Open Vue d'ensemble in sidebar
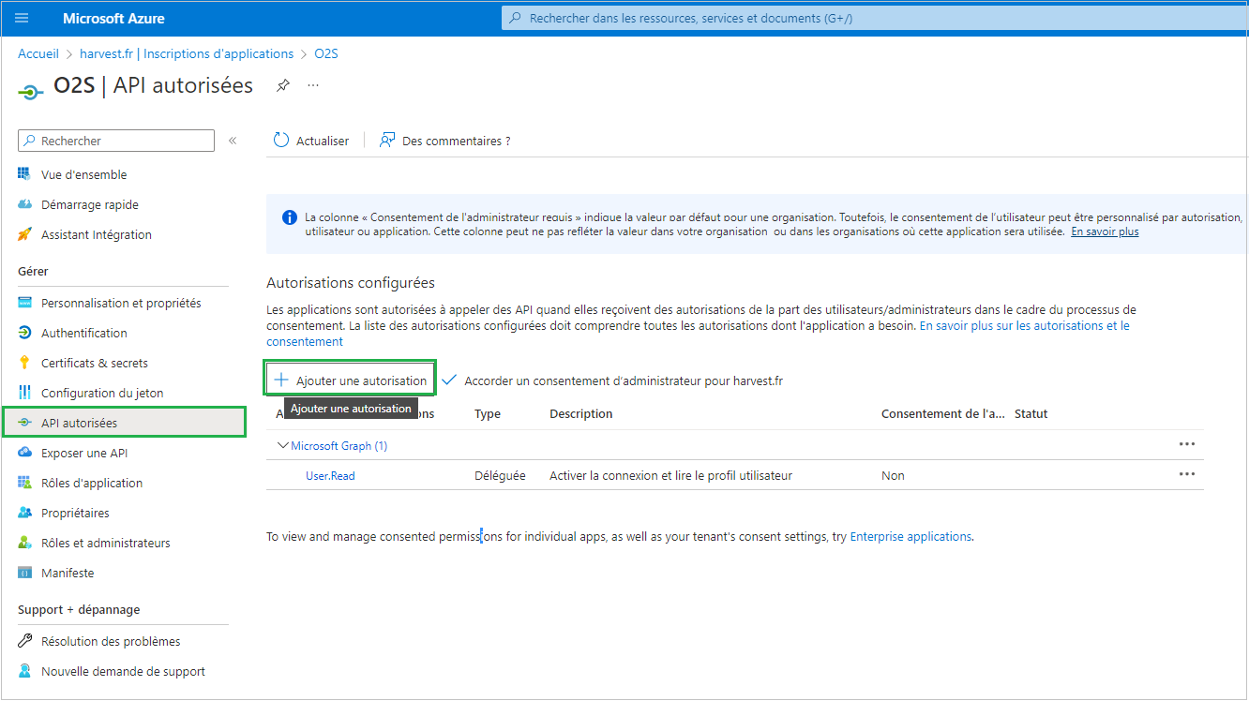1249x701 pixels. [x=83, y=174]
